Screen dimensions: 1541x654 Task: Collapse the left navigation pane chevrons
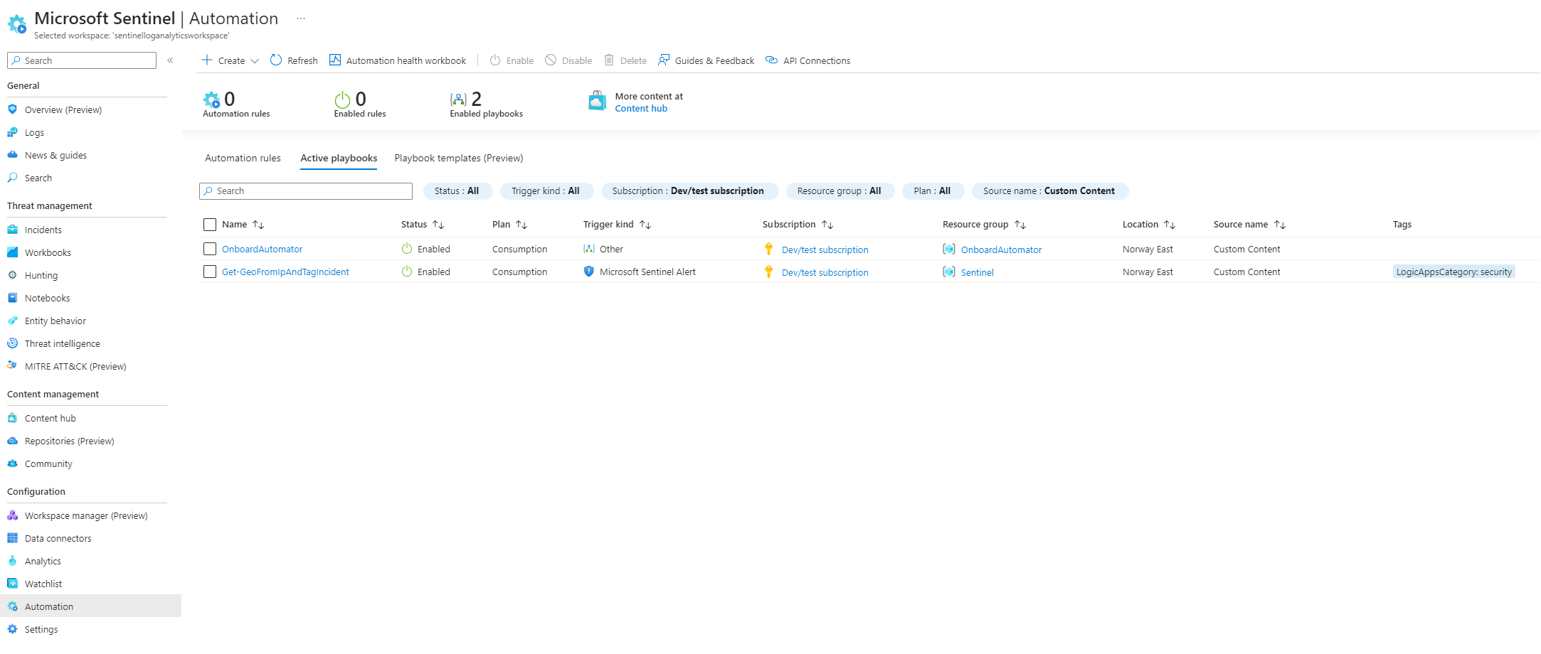pos(170,60)
